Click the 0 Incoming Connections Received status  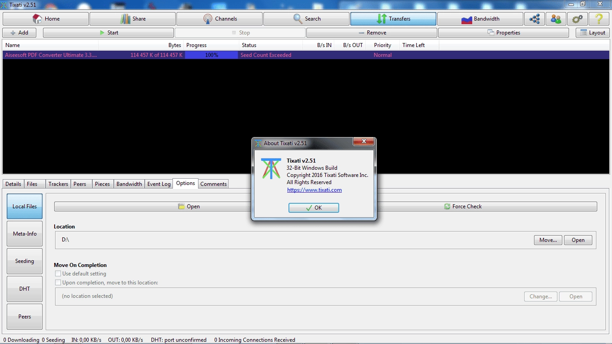click(x=254, y=340)
